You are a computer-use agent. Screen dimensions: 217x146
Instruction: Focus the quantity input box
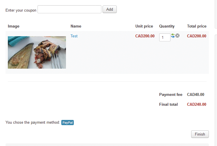(165, 37)
